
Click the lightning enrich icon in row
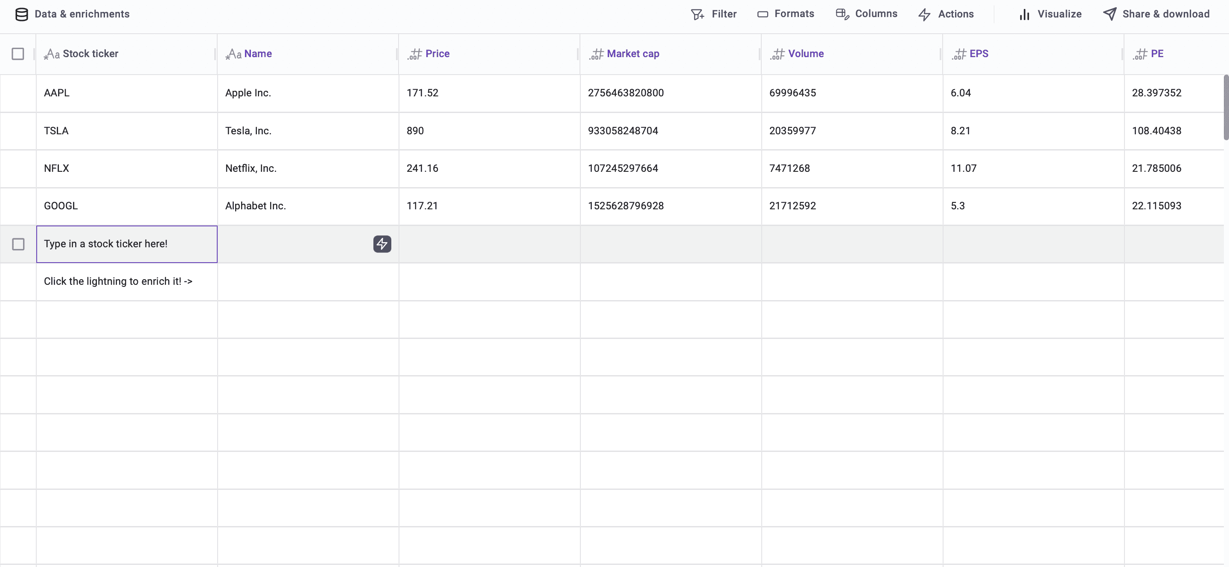coord(382,244)
